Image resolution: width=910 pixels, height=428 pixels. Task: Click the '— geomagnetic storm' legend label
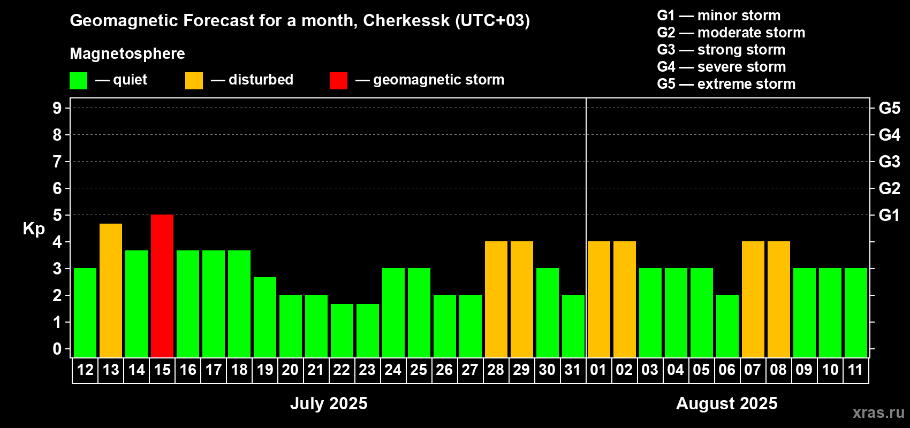pyautogui.click(x=430, y=80)
